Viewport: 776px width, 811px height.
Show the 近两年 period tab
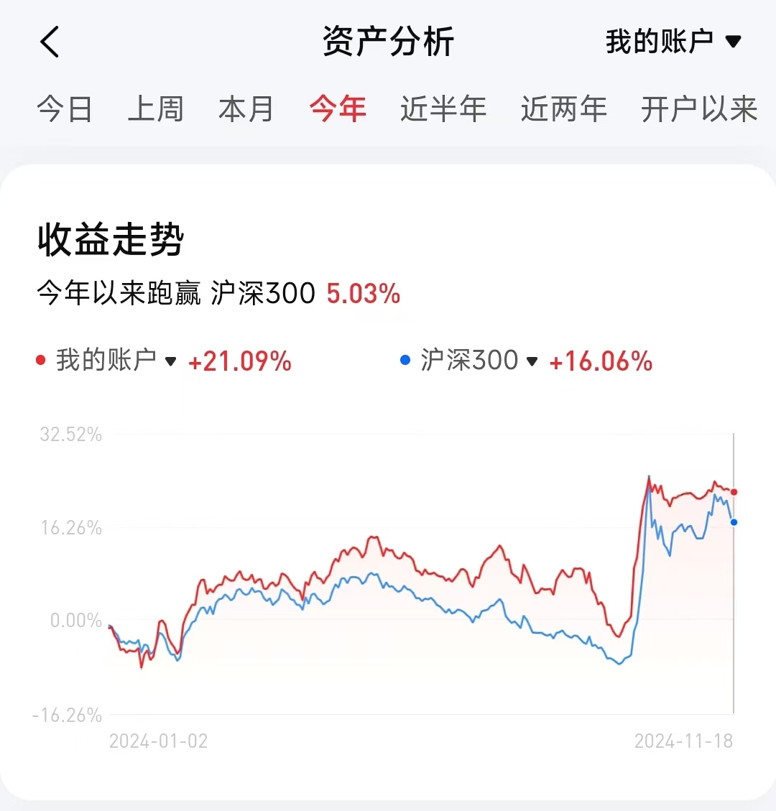click(563, 109)
